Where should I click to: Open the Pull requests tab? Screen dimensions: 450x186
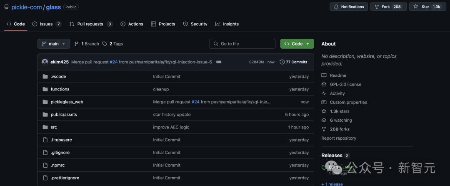[91, 24]
